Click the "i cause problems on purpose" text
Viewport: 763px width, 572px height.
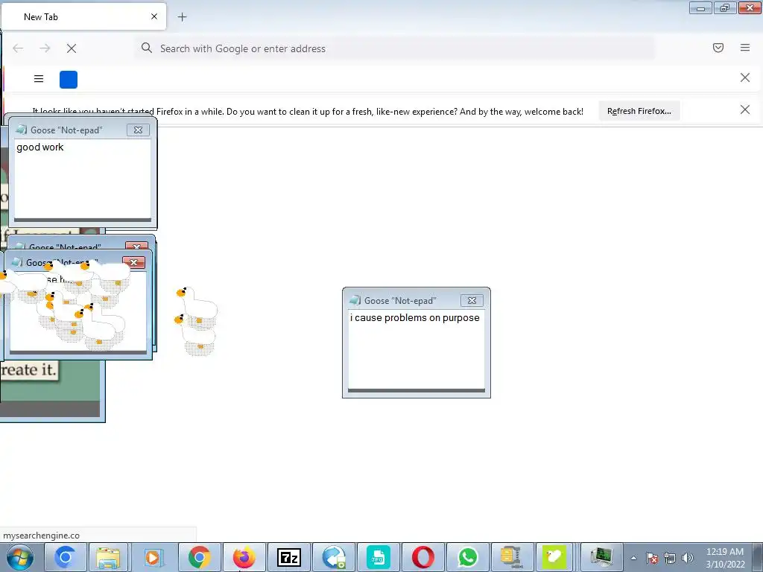click(x=414, y=317)
